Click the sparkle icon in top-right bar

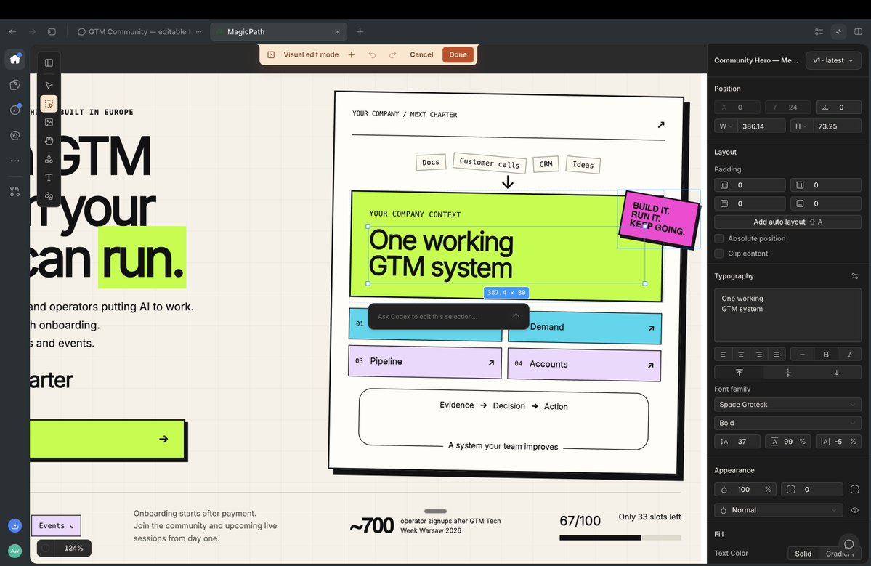(x=839, y=32)
